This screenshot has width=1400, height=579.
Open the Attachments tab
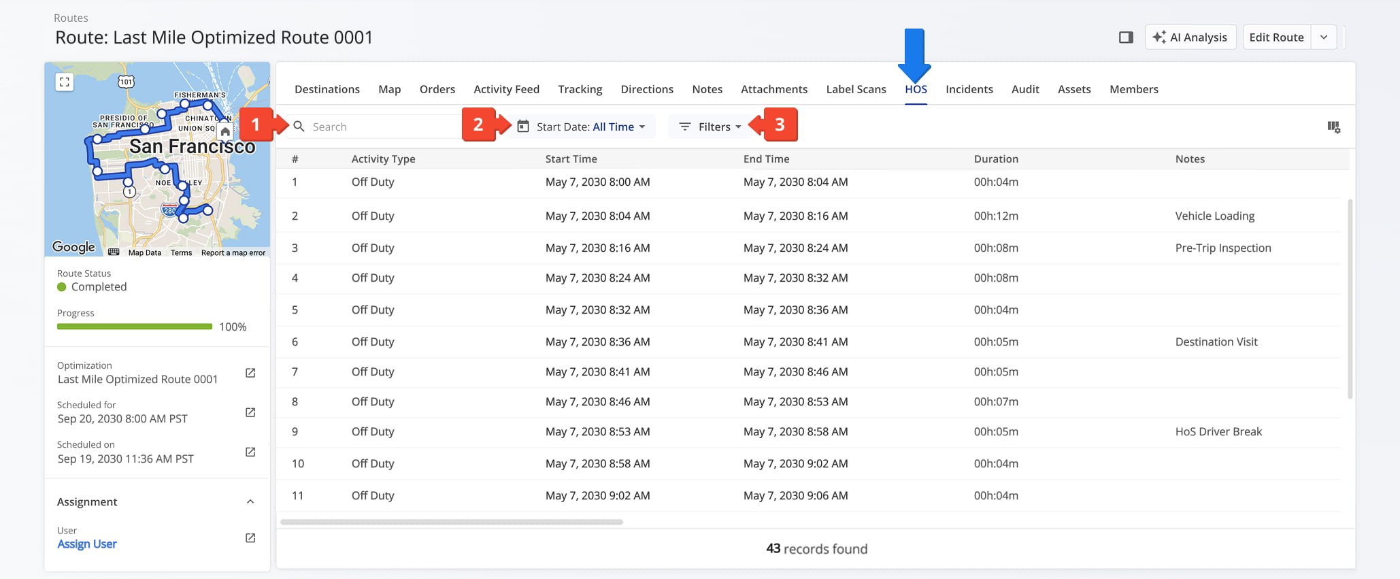pos(774,89)
